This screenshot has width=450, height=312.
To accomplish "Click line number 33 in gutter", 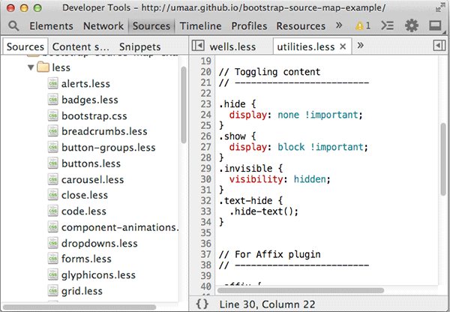I will [x=205, y=211].
